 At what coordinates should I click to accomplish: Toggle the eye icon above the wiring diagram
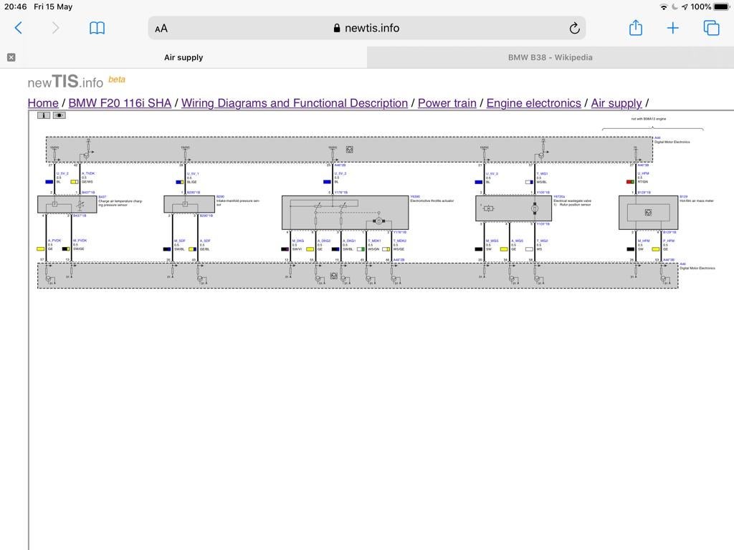point(59,115)
